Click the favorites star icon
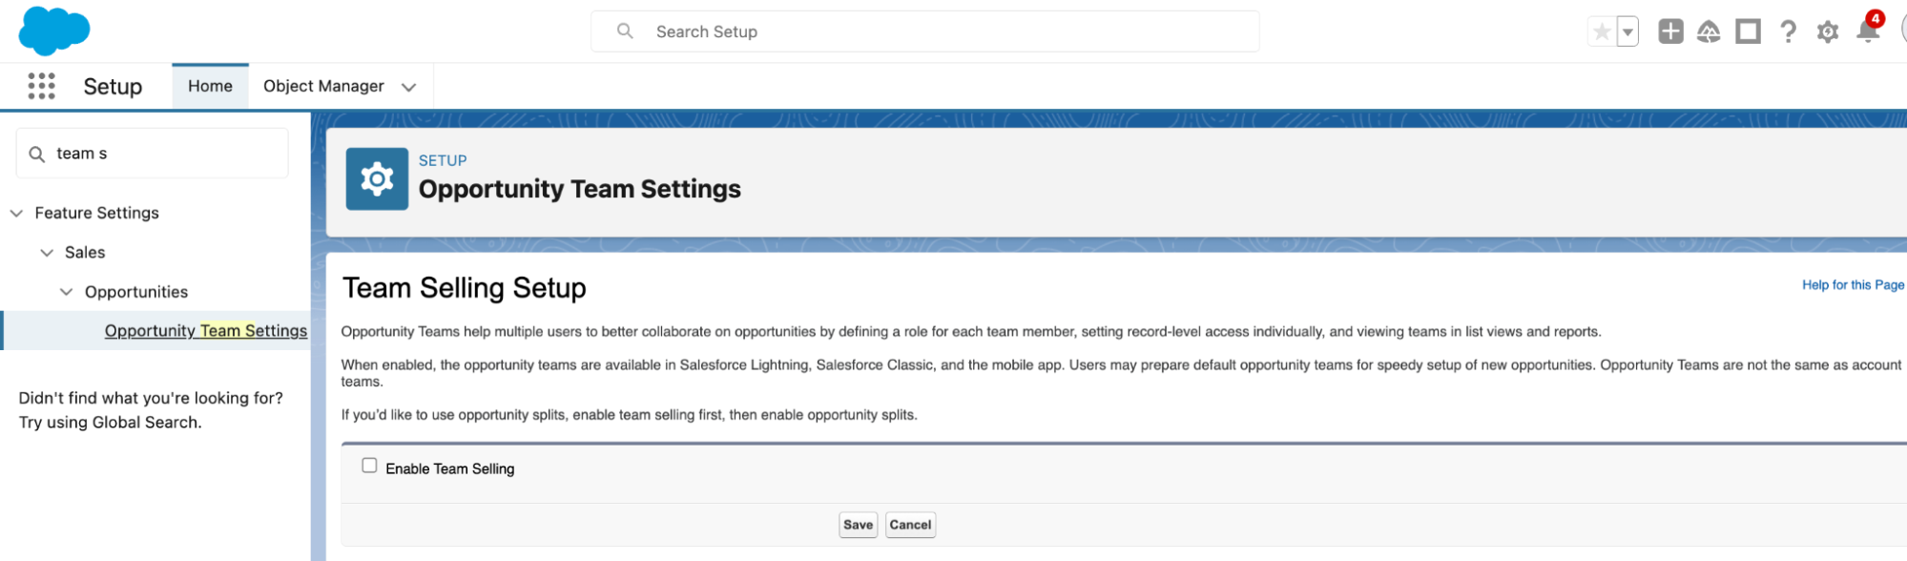Screen dimensions: 1907x561 [1602, 31]
